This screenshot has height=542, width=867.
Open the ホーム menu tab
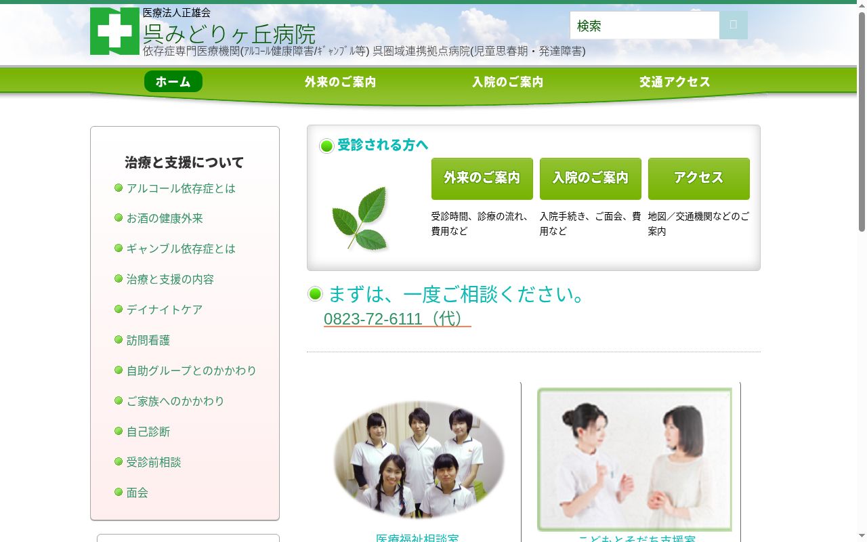click(x=173, y=81)
